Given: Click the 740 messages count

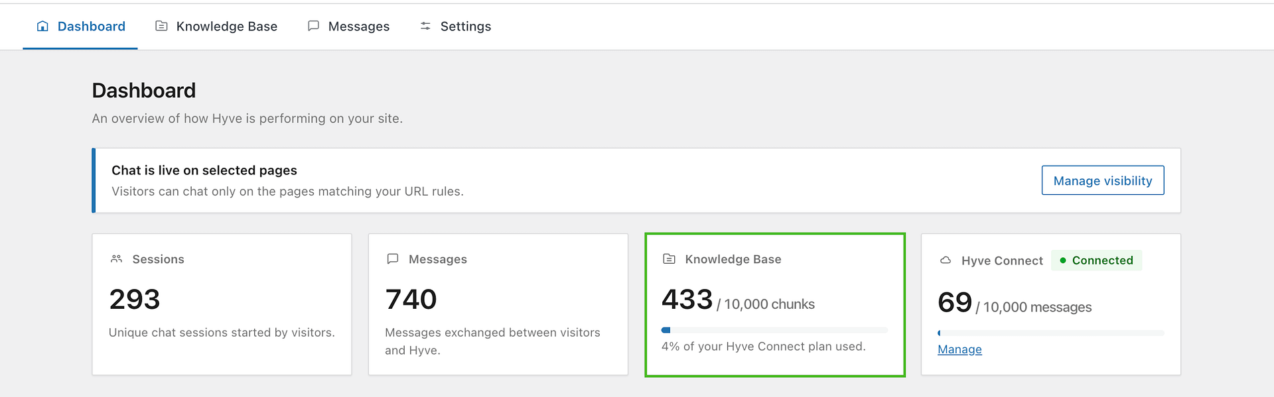Looking at the screenshot, I should tap(411, 300).
